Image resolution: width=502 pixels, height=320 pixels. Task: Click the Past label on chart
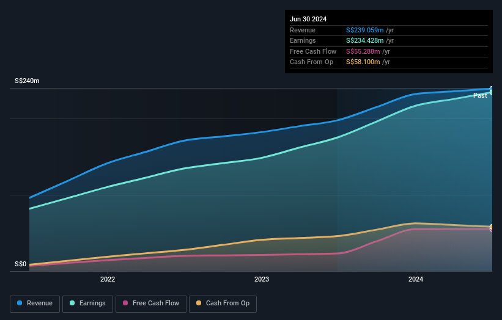[480, 96]
